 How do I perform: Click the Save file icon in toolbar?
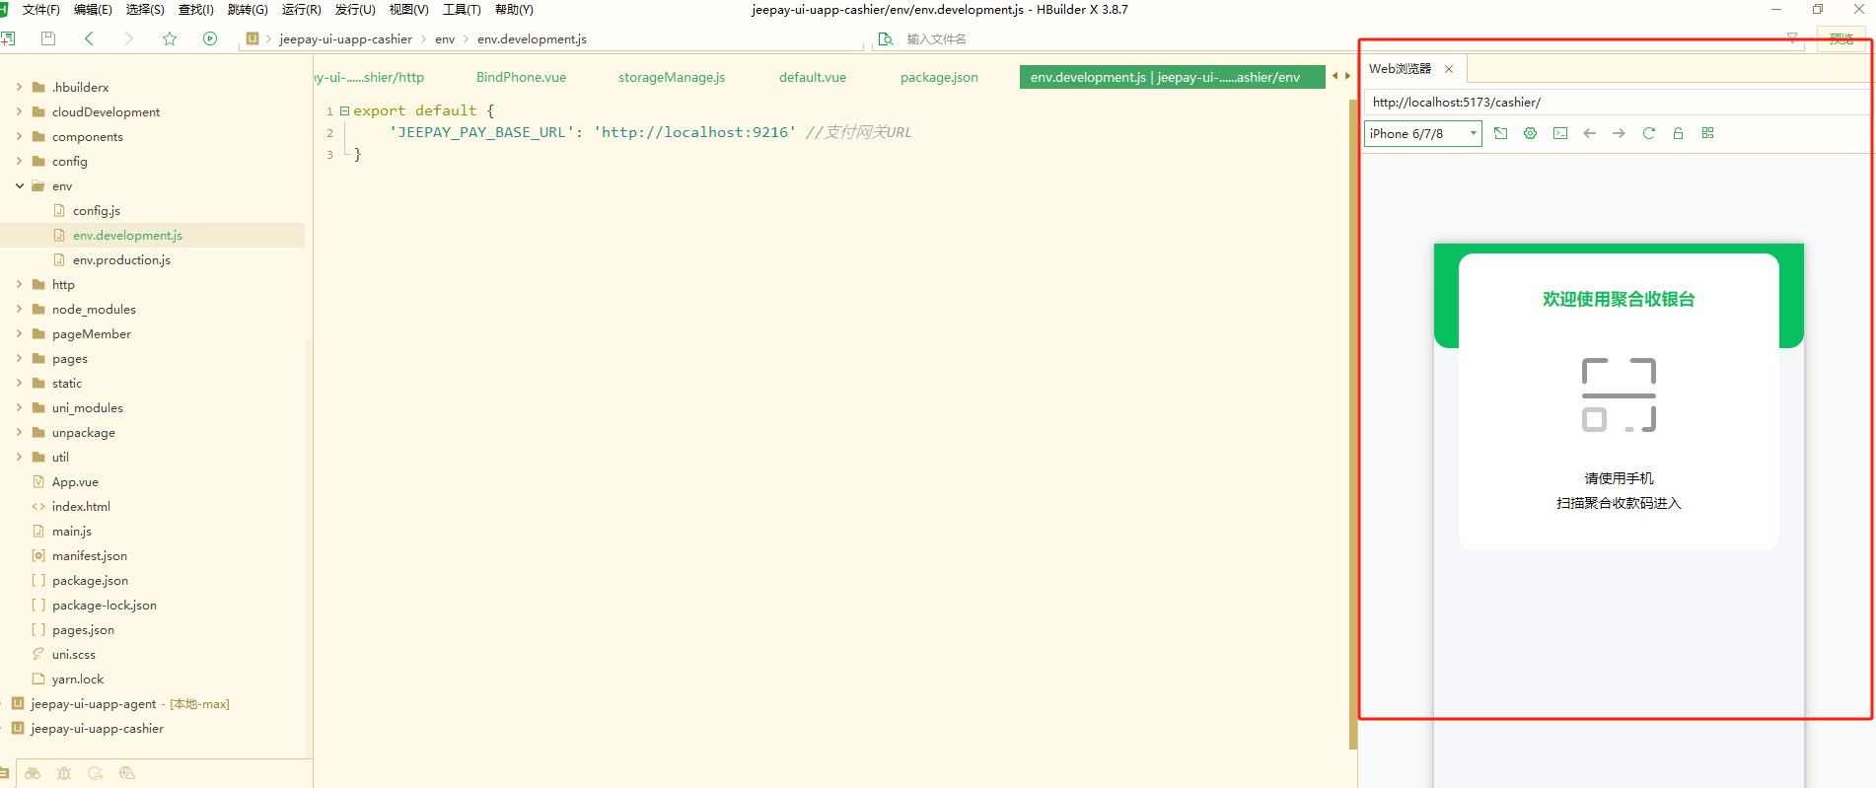coord(48,38)
